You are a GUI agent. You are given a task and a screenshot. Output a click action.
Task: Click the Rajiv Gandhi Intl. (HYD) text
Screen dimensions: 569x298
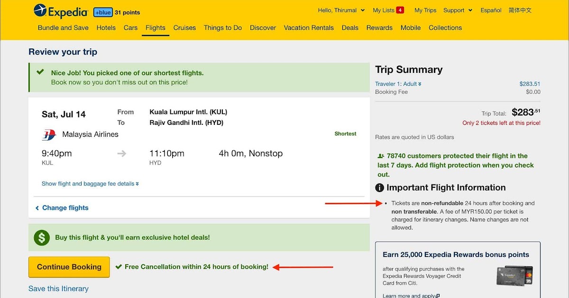(x=186, y=123)
